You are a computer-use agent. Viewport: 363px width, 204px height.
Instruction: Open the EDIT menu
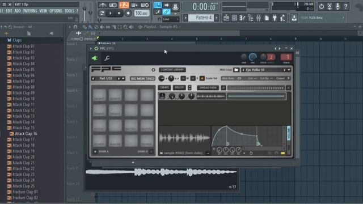point(9,11)
